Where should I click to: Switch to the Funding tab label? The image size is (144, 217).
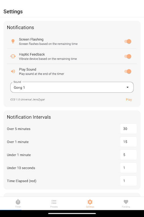click(x=126, y=207)
